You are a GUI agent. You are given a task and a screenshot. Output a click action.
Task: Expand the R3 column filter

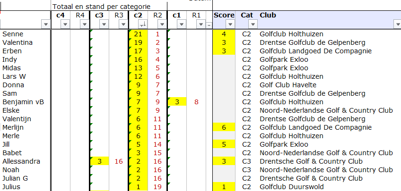tap(124, 25)
